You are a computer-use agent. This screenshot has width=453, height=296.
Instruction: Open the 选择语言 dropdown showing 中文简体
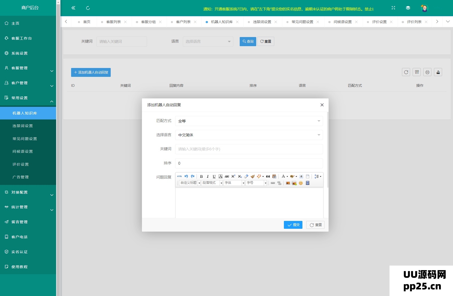249,135
